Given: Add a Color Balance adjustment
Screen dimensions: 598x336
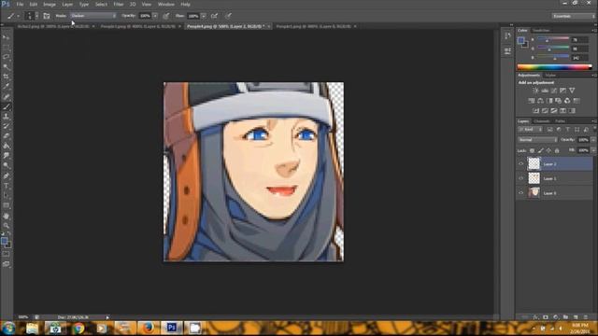Looking at the screenshot, I should click(540, 101).
